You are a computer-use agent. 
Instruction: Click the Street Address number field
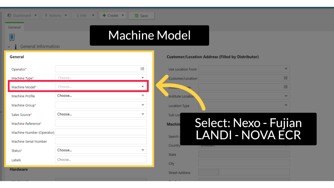coord(208,172)
